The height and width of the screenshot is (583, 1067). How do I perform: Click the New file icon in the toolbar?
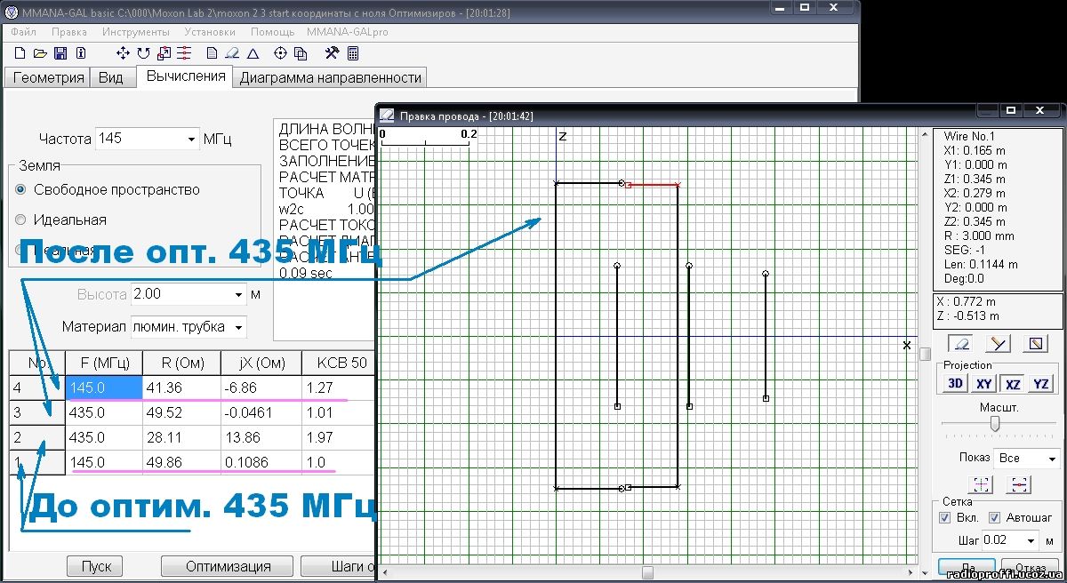click(20, 53)
